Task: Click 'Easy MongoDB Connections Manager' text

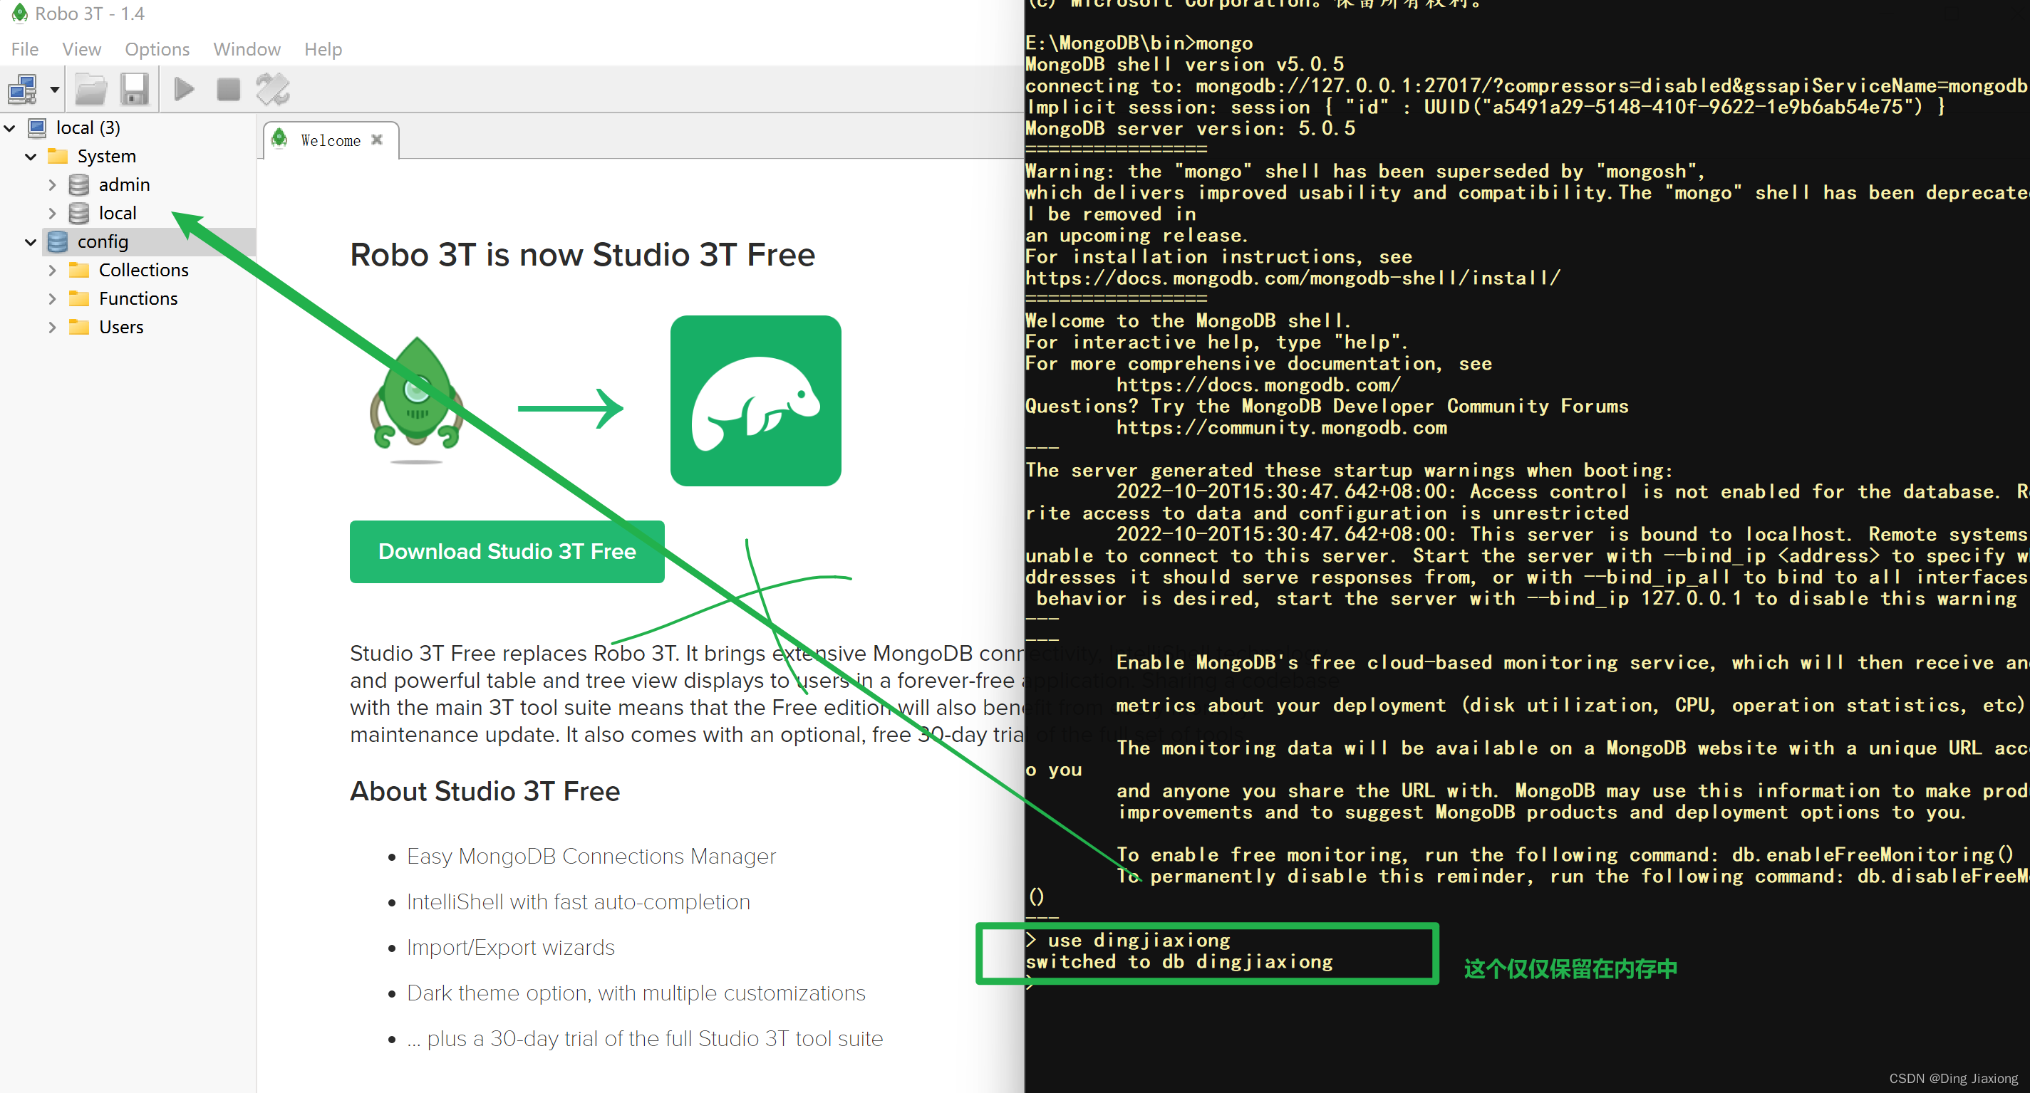Action: [x=591, y=856]
